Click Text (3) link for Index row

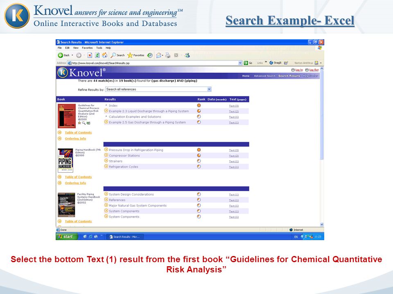pyautogui.click(x=234, y=106)
